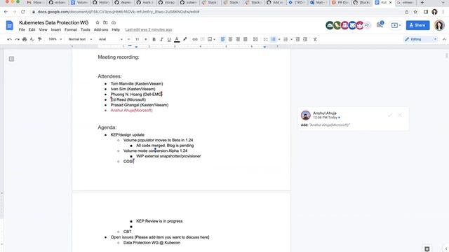Open the comment history
The image size is (449, 252).
(x=380, y=25)
